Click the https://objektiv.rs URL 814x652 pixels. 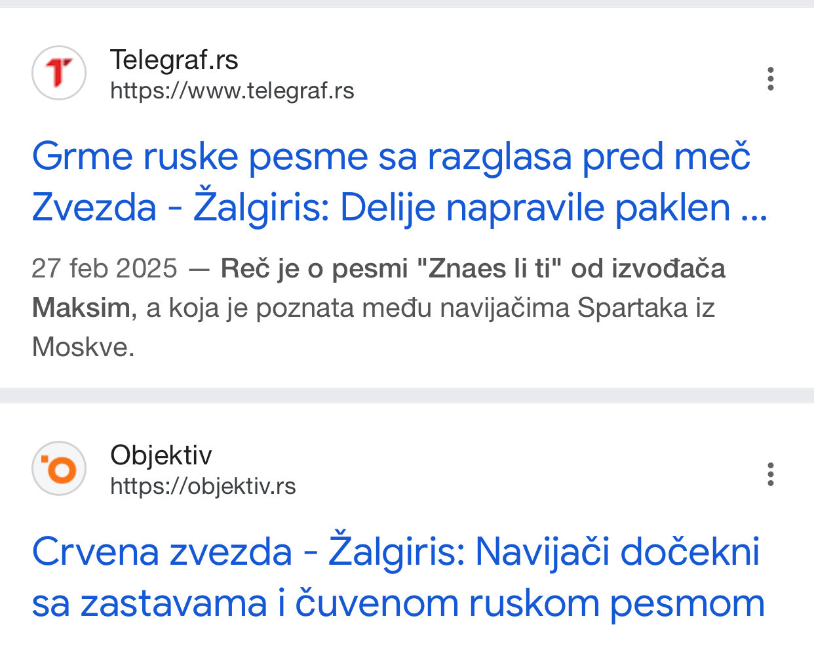[x=203, y=486]
